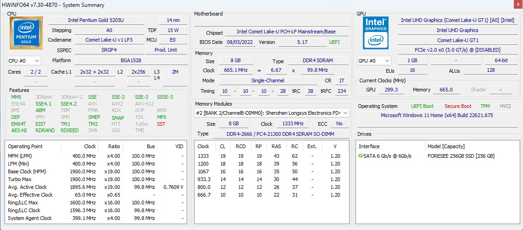The height and width of the screenshot is (230, 523).
Task: Click the tRFC 234 value
Action: pos(342,91)
